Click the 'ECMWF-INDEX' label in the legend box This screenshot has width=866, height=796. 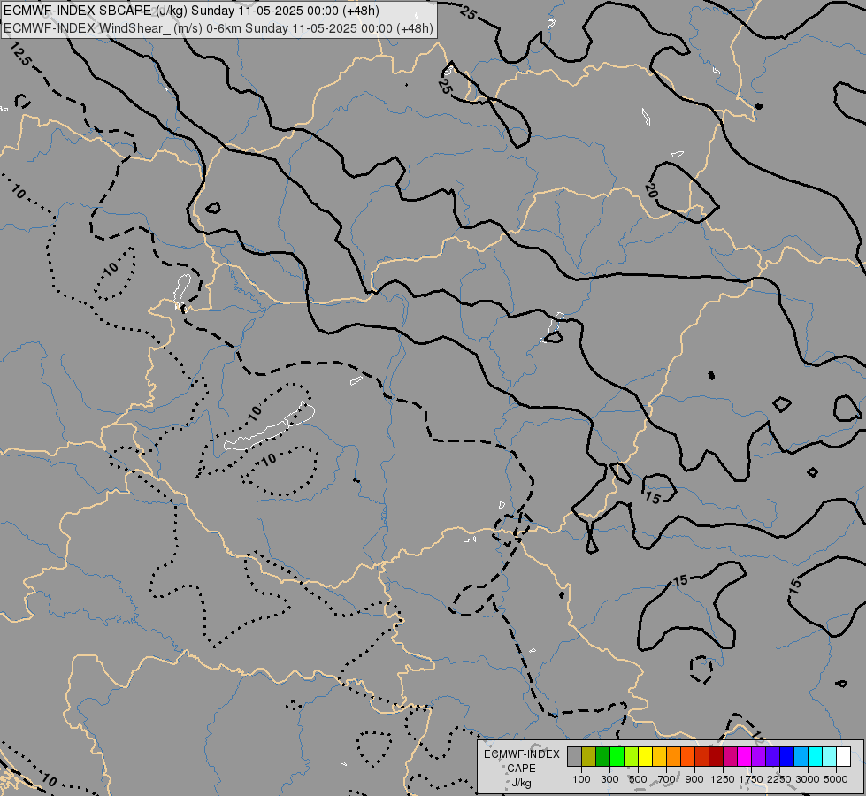(x=521, y=754)
